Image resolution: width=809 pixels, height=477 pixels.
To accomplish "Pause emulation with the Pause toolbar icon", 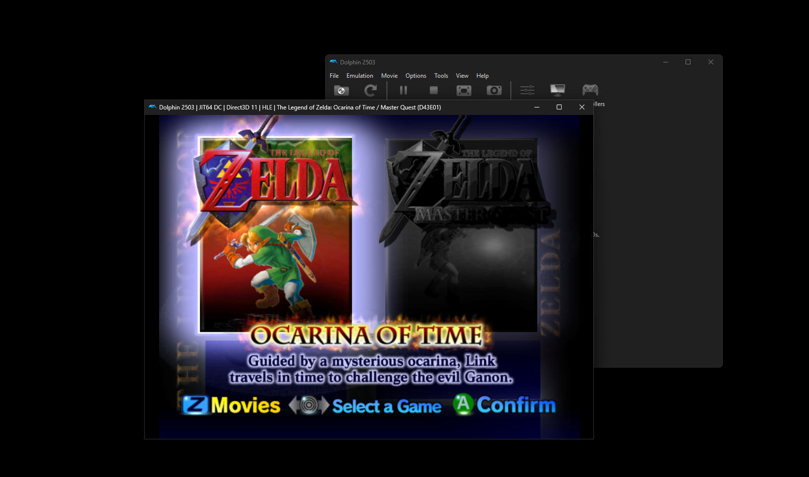I will coord(404,90).
